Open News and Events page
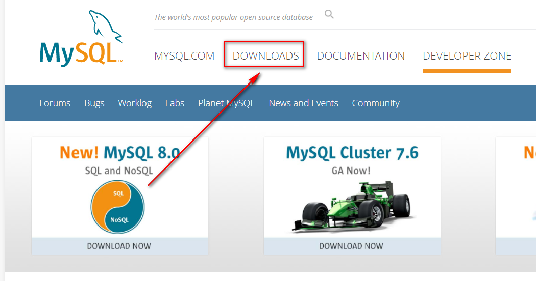The image size is (536, 281). coord(304,103)
